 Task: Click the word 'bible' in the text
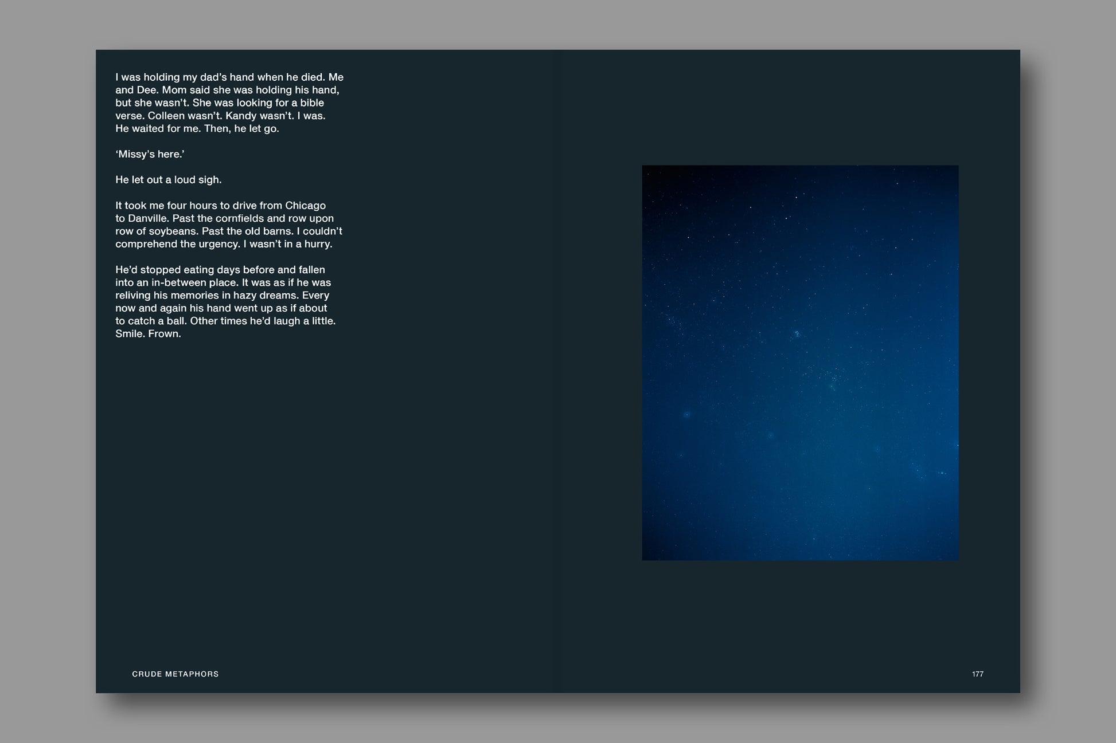pos(311,103)
